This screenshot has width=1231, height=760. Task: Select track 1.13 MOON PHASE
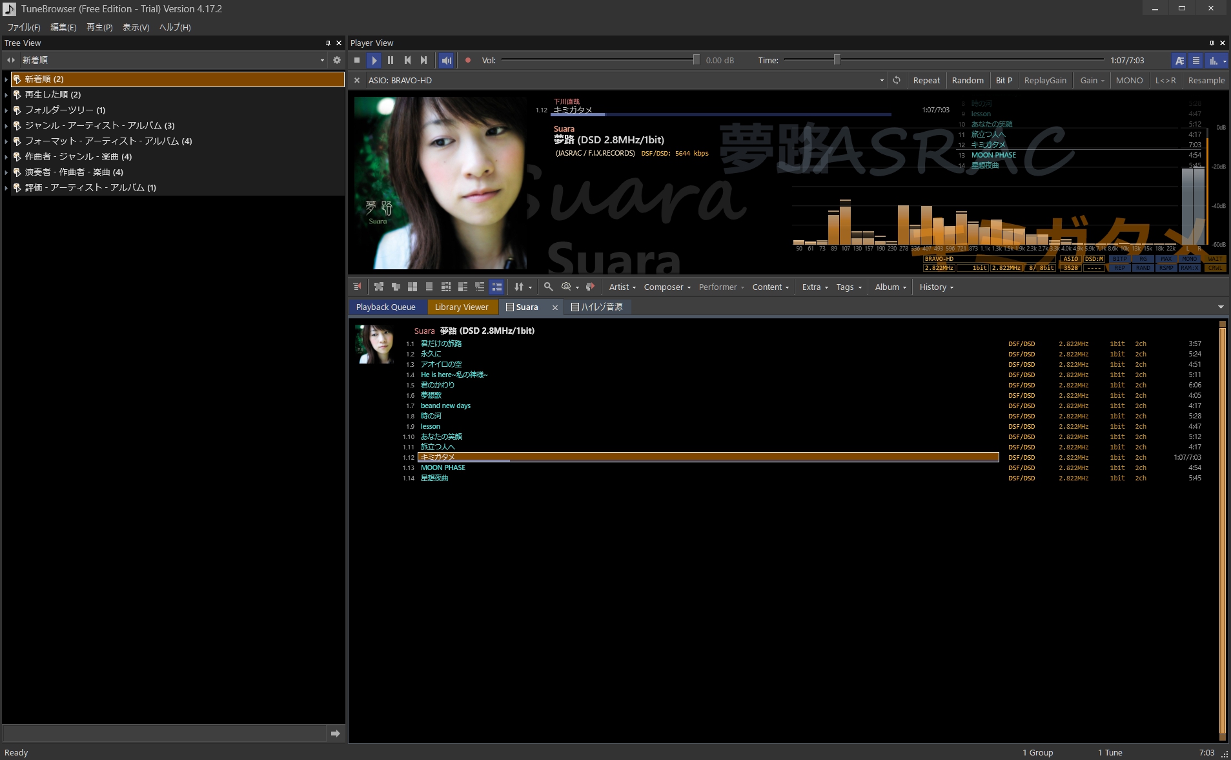pos(443,467)
